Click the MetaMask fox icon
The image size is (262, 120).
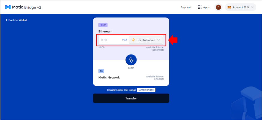(x=230, y=7)
